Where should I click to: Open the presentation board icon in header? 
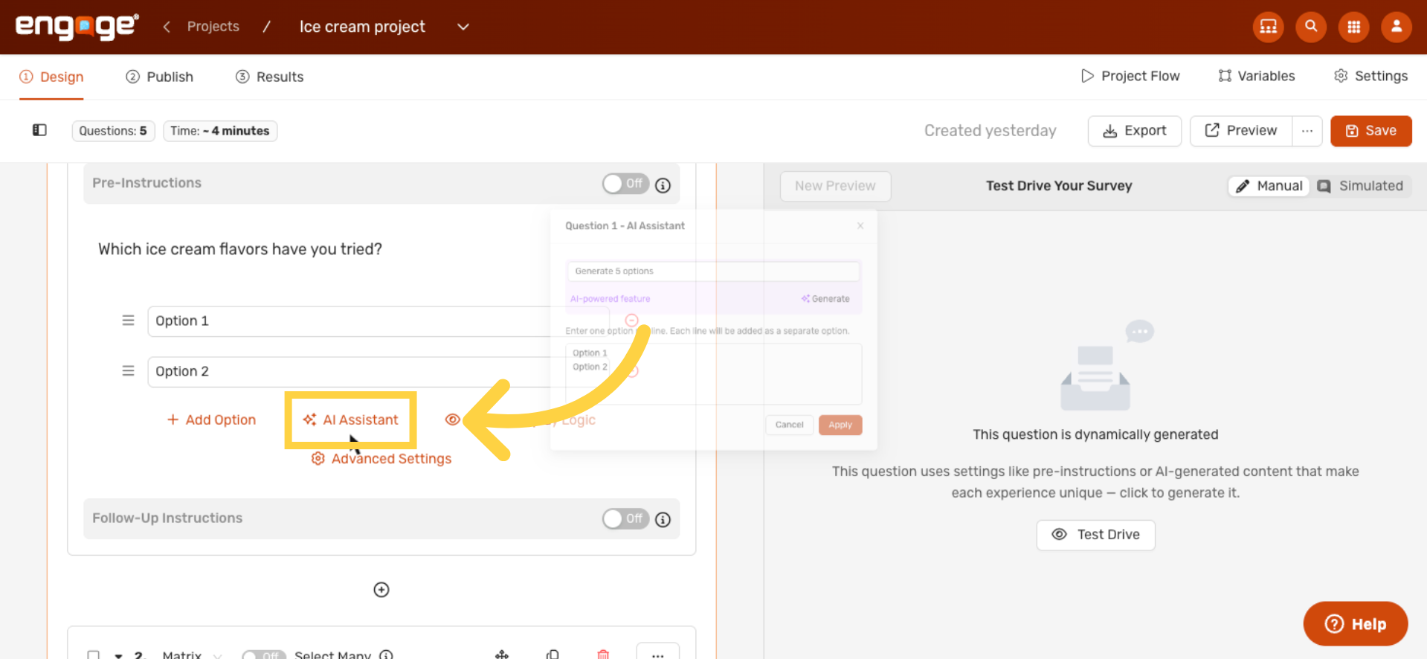pyautogui.click(x=1268, y=27)
